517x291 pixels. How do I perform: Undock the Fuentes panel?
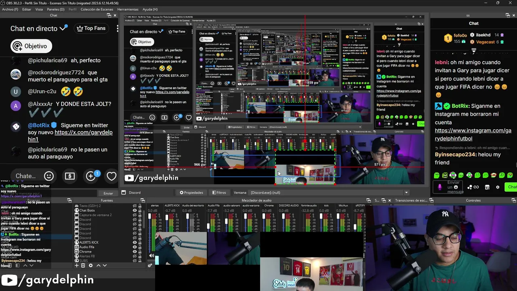point(143,200)
